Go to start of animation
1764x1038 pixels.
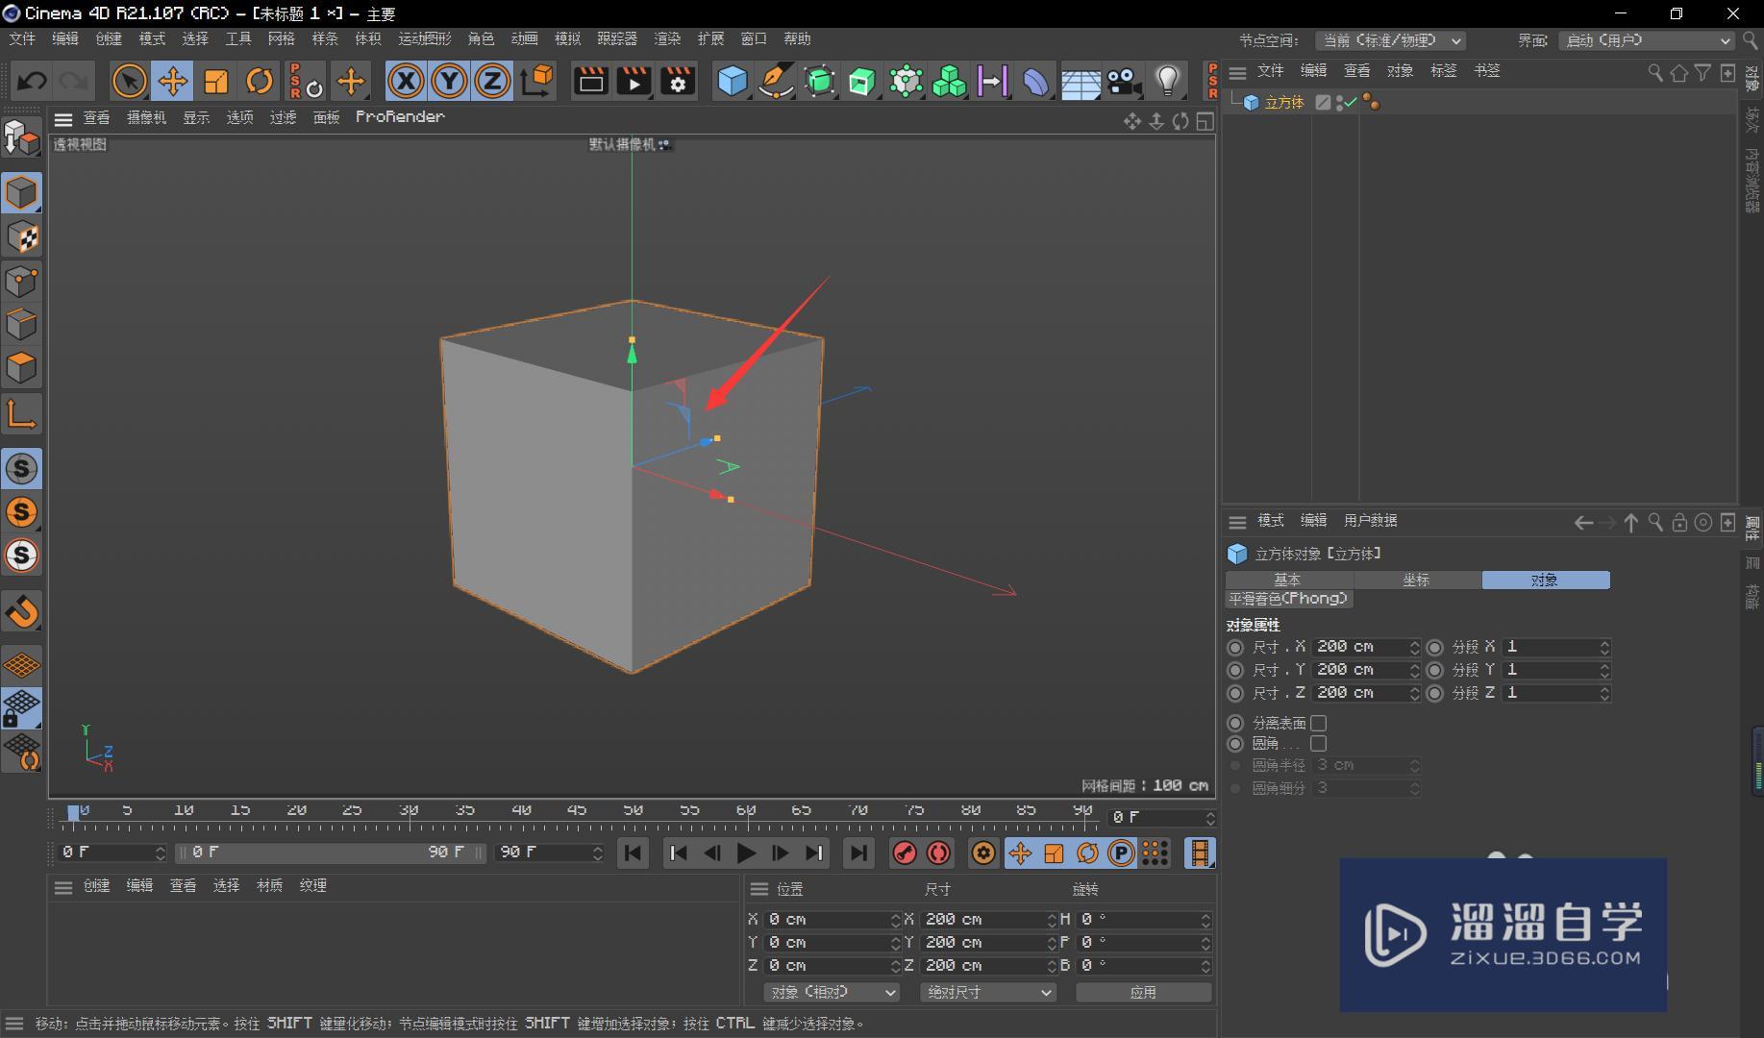[x=633, y=853]
